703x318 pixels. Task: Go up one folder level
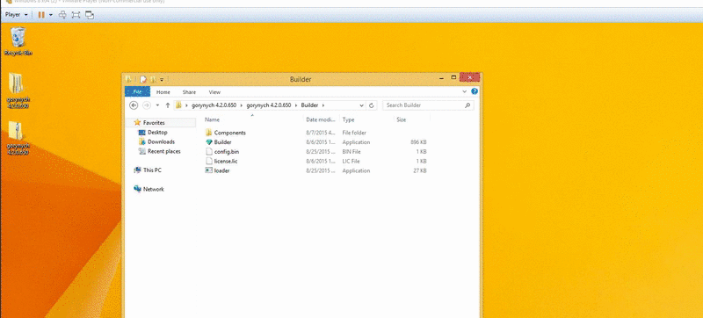pos(168,105)
